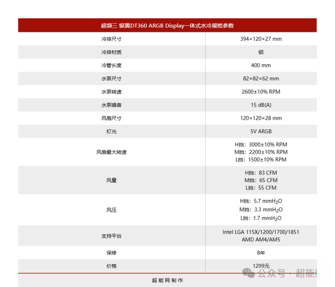Viewport: 335px width, 287px height.
Task: Select the value 394×120×27 mm
Action: [x=261, y=39]
